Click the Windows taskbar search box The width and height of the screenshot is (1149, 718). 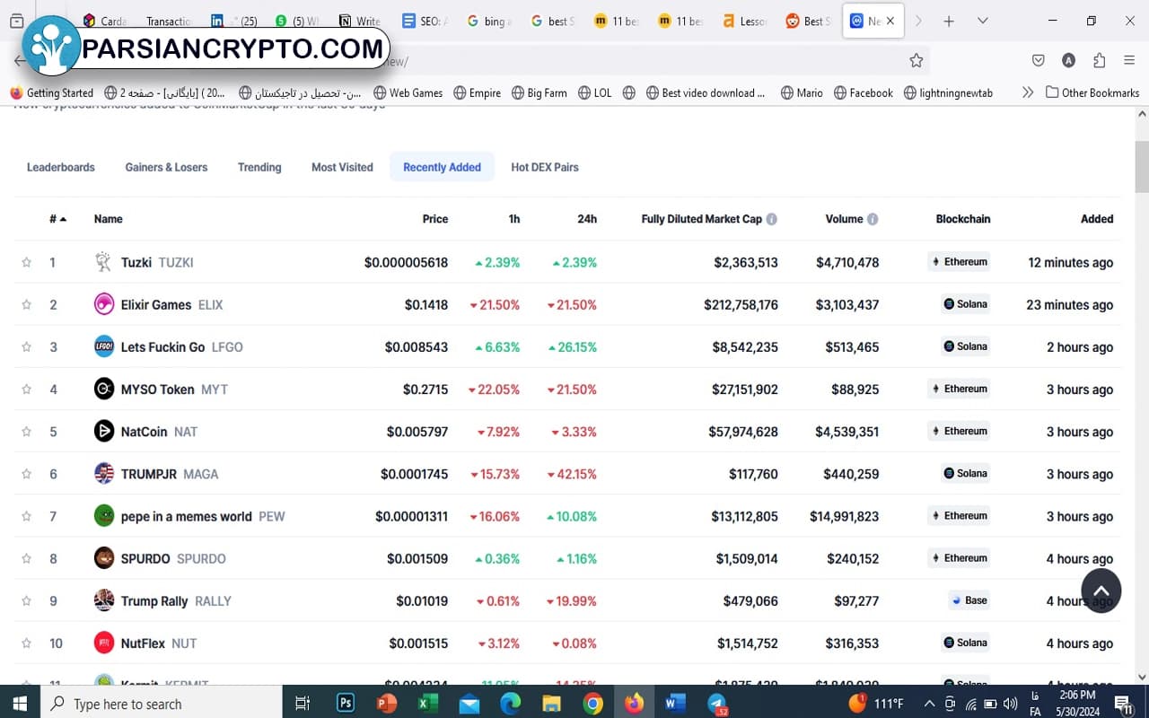click(x=162, y=704)
